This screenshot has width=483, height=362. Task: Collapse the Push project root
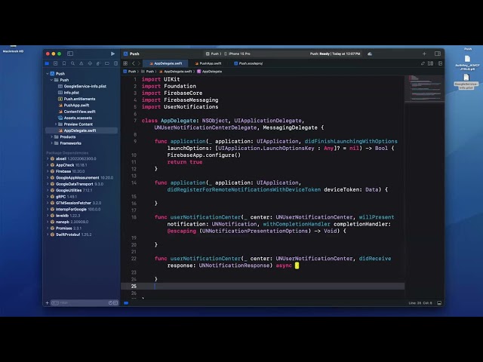(48, 74)
